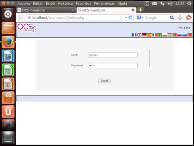Open the Ferramentas menu
The width and height of the screenshot is (194, 146).
[x=104, y=4]
